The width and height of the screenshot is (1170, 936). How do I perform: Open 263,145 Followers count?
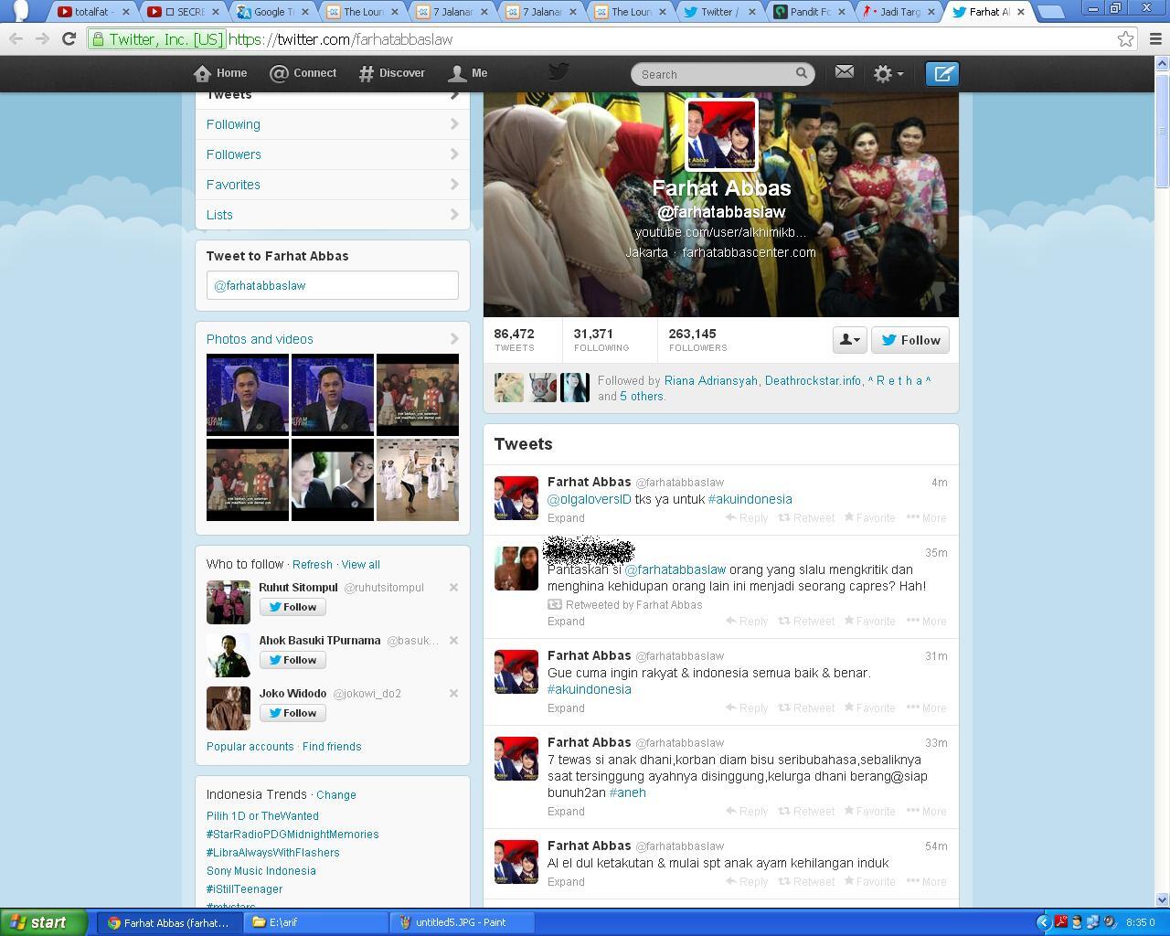(x=698, y=339)
